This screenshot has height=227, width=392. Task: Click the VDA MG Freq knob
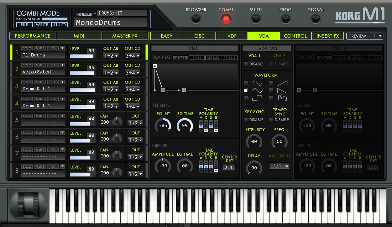[279, 141]
